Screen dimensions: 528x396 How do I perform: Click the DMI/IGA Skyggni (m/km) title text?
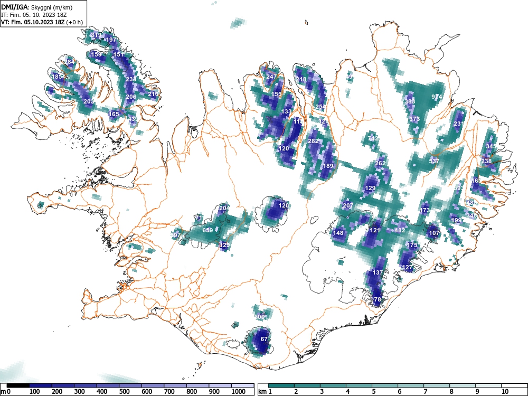[37, 7]
